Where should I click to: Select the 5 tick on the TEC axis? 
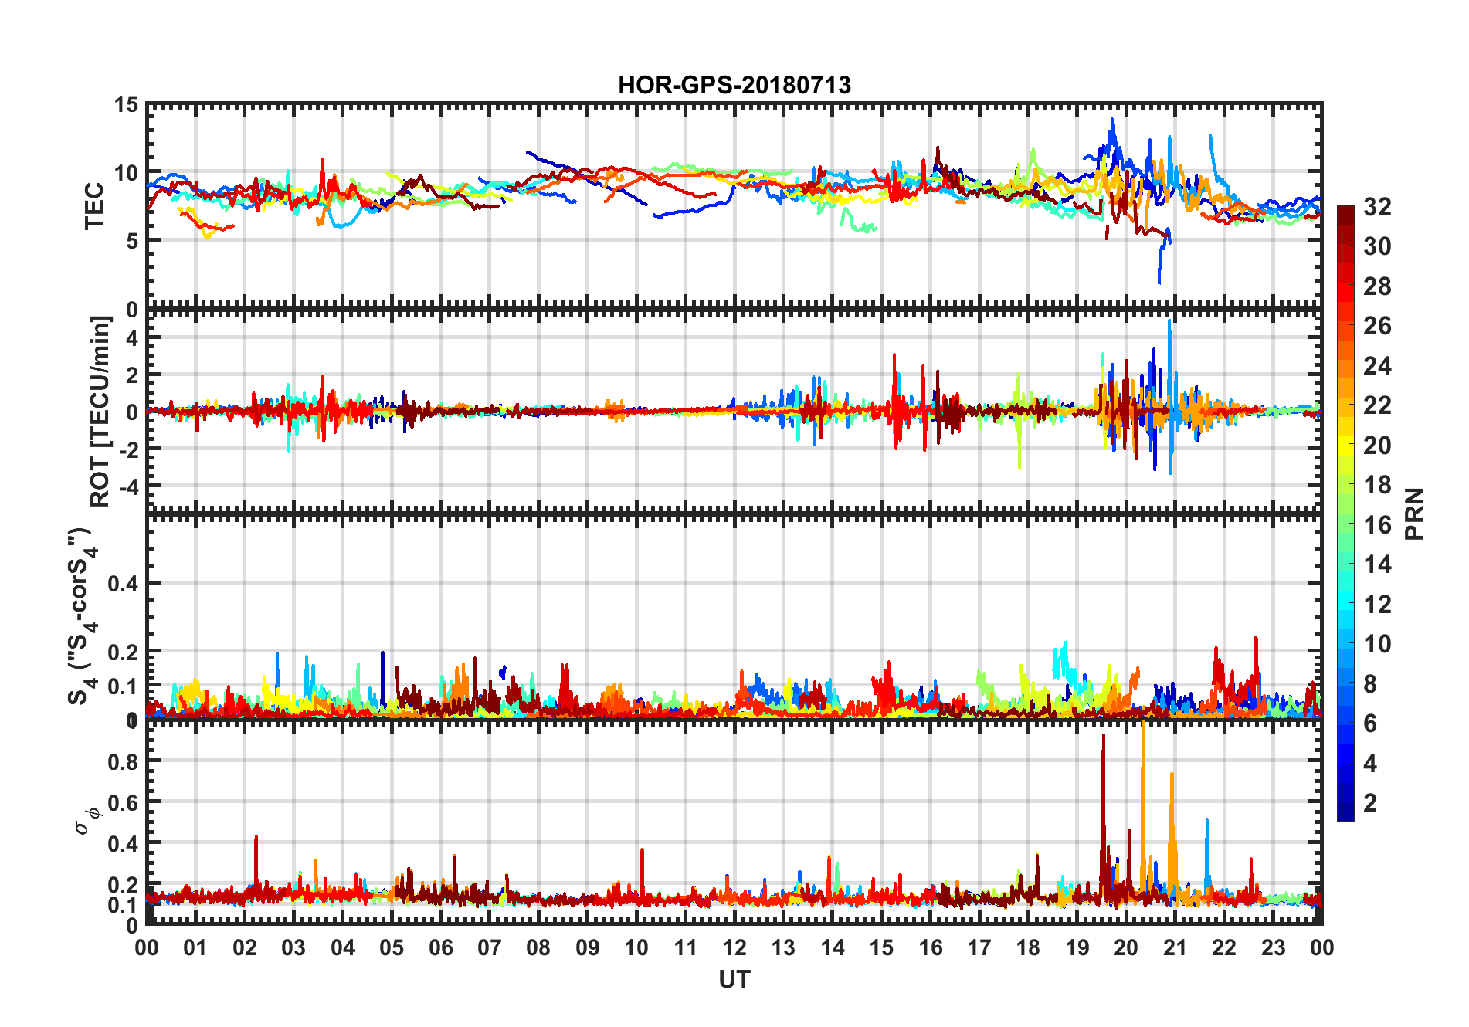133,241
